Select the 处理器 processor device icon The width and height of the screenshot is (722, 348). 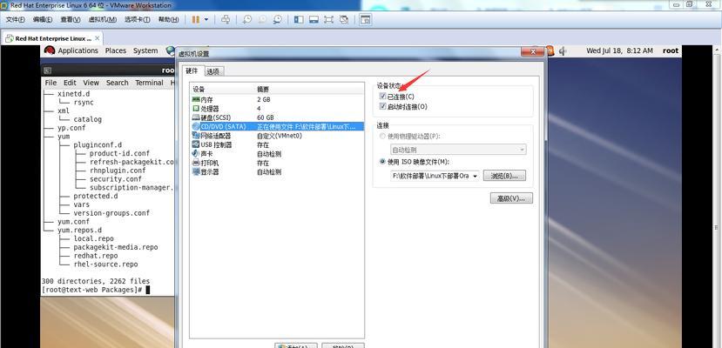[196, 109]
